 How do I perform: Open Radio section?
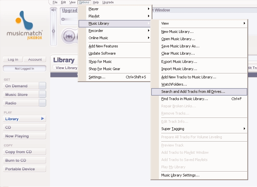pyautogui.click(x=21, y=103)
